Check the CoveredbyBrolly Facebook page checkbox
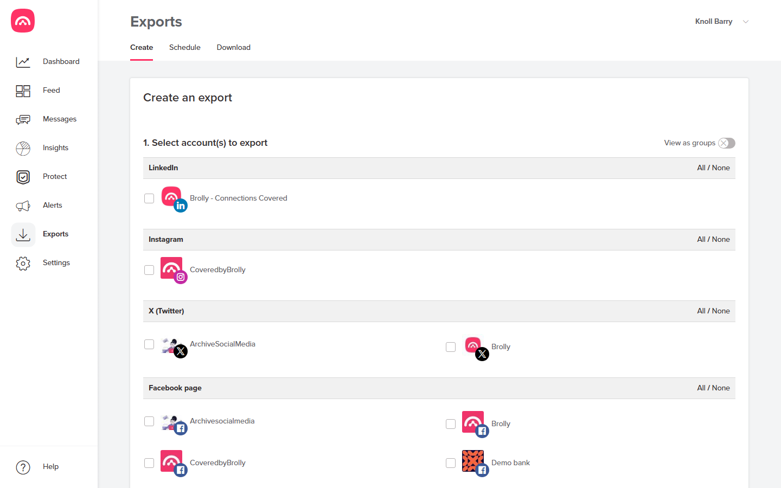The height and width of the screenshot is (488, 781). (x=149, y=463)
